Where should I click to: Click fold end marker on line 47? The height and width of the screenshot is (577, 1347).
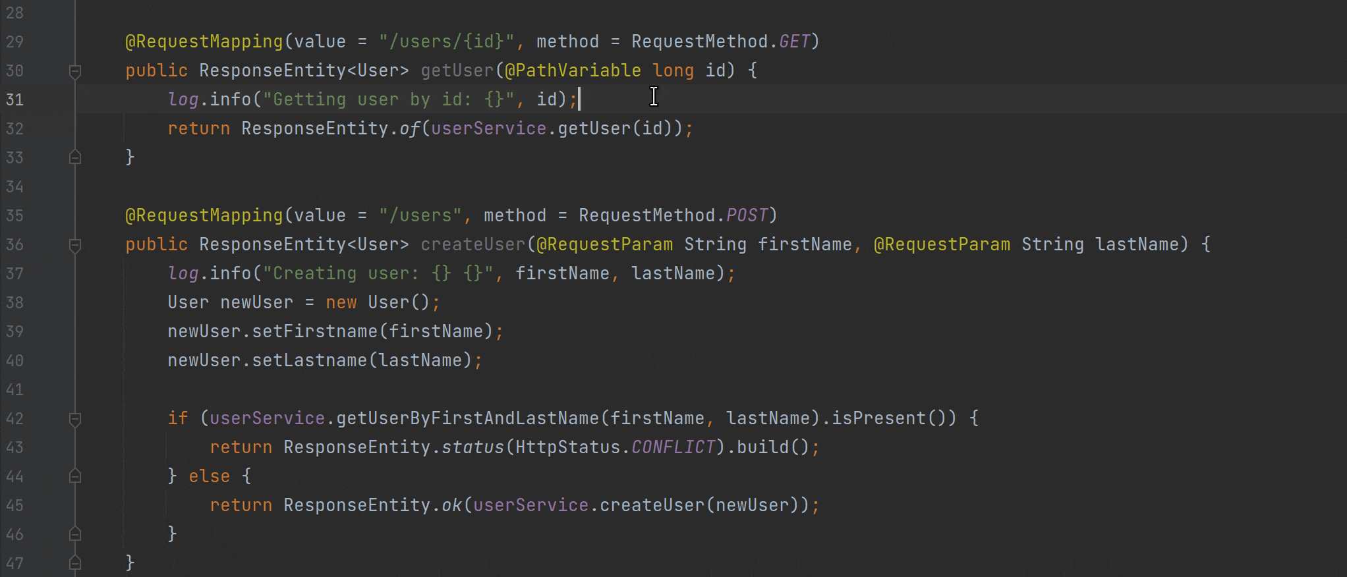75,563
